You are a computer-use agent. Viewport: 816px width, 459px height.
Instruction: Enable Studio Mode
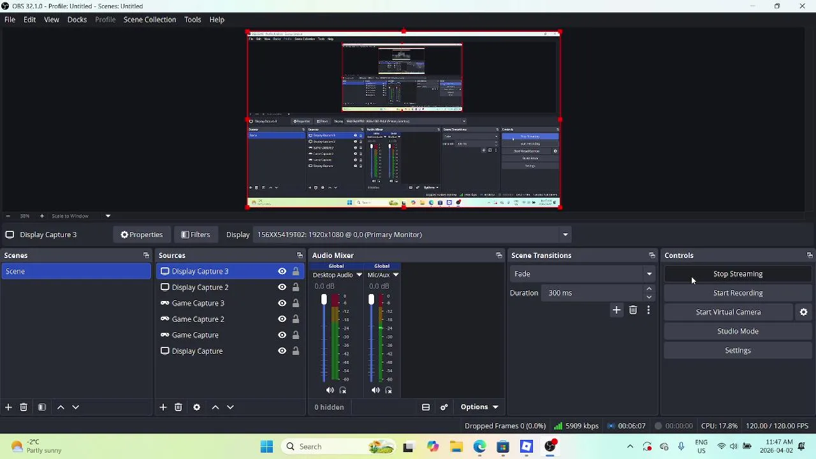click(x=738, y=331)
